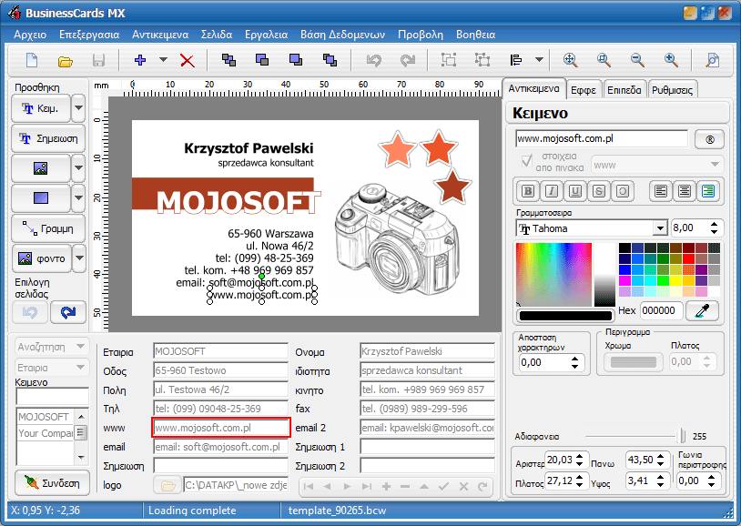Expand the arrow next to the φοντο button
Image resolution: width=741 pixels, height=526 pixels.
(79, 258)
